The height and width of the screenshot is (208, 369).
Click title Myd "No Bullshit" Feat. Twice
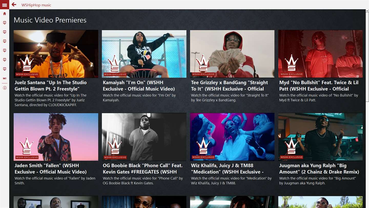coord(319,86)
